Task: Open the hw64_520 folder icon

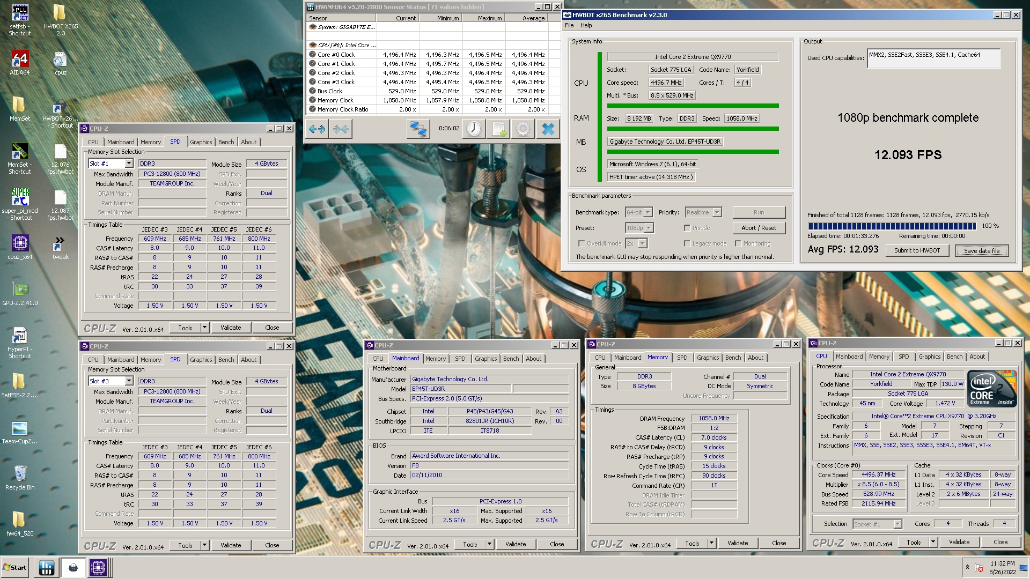Action: 20,524
